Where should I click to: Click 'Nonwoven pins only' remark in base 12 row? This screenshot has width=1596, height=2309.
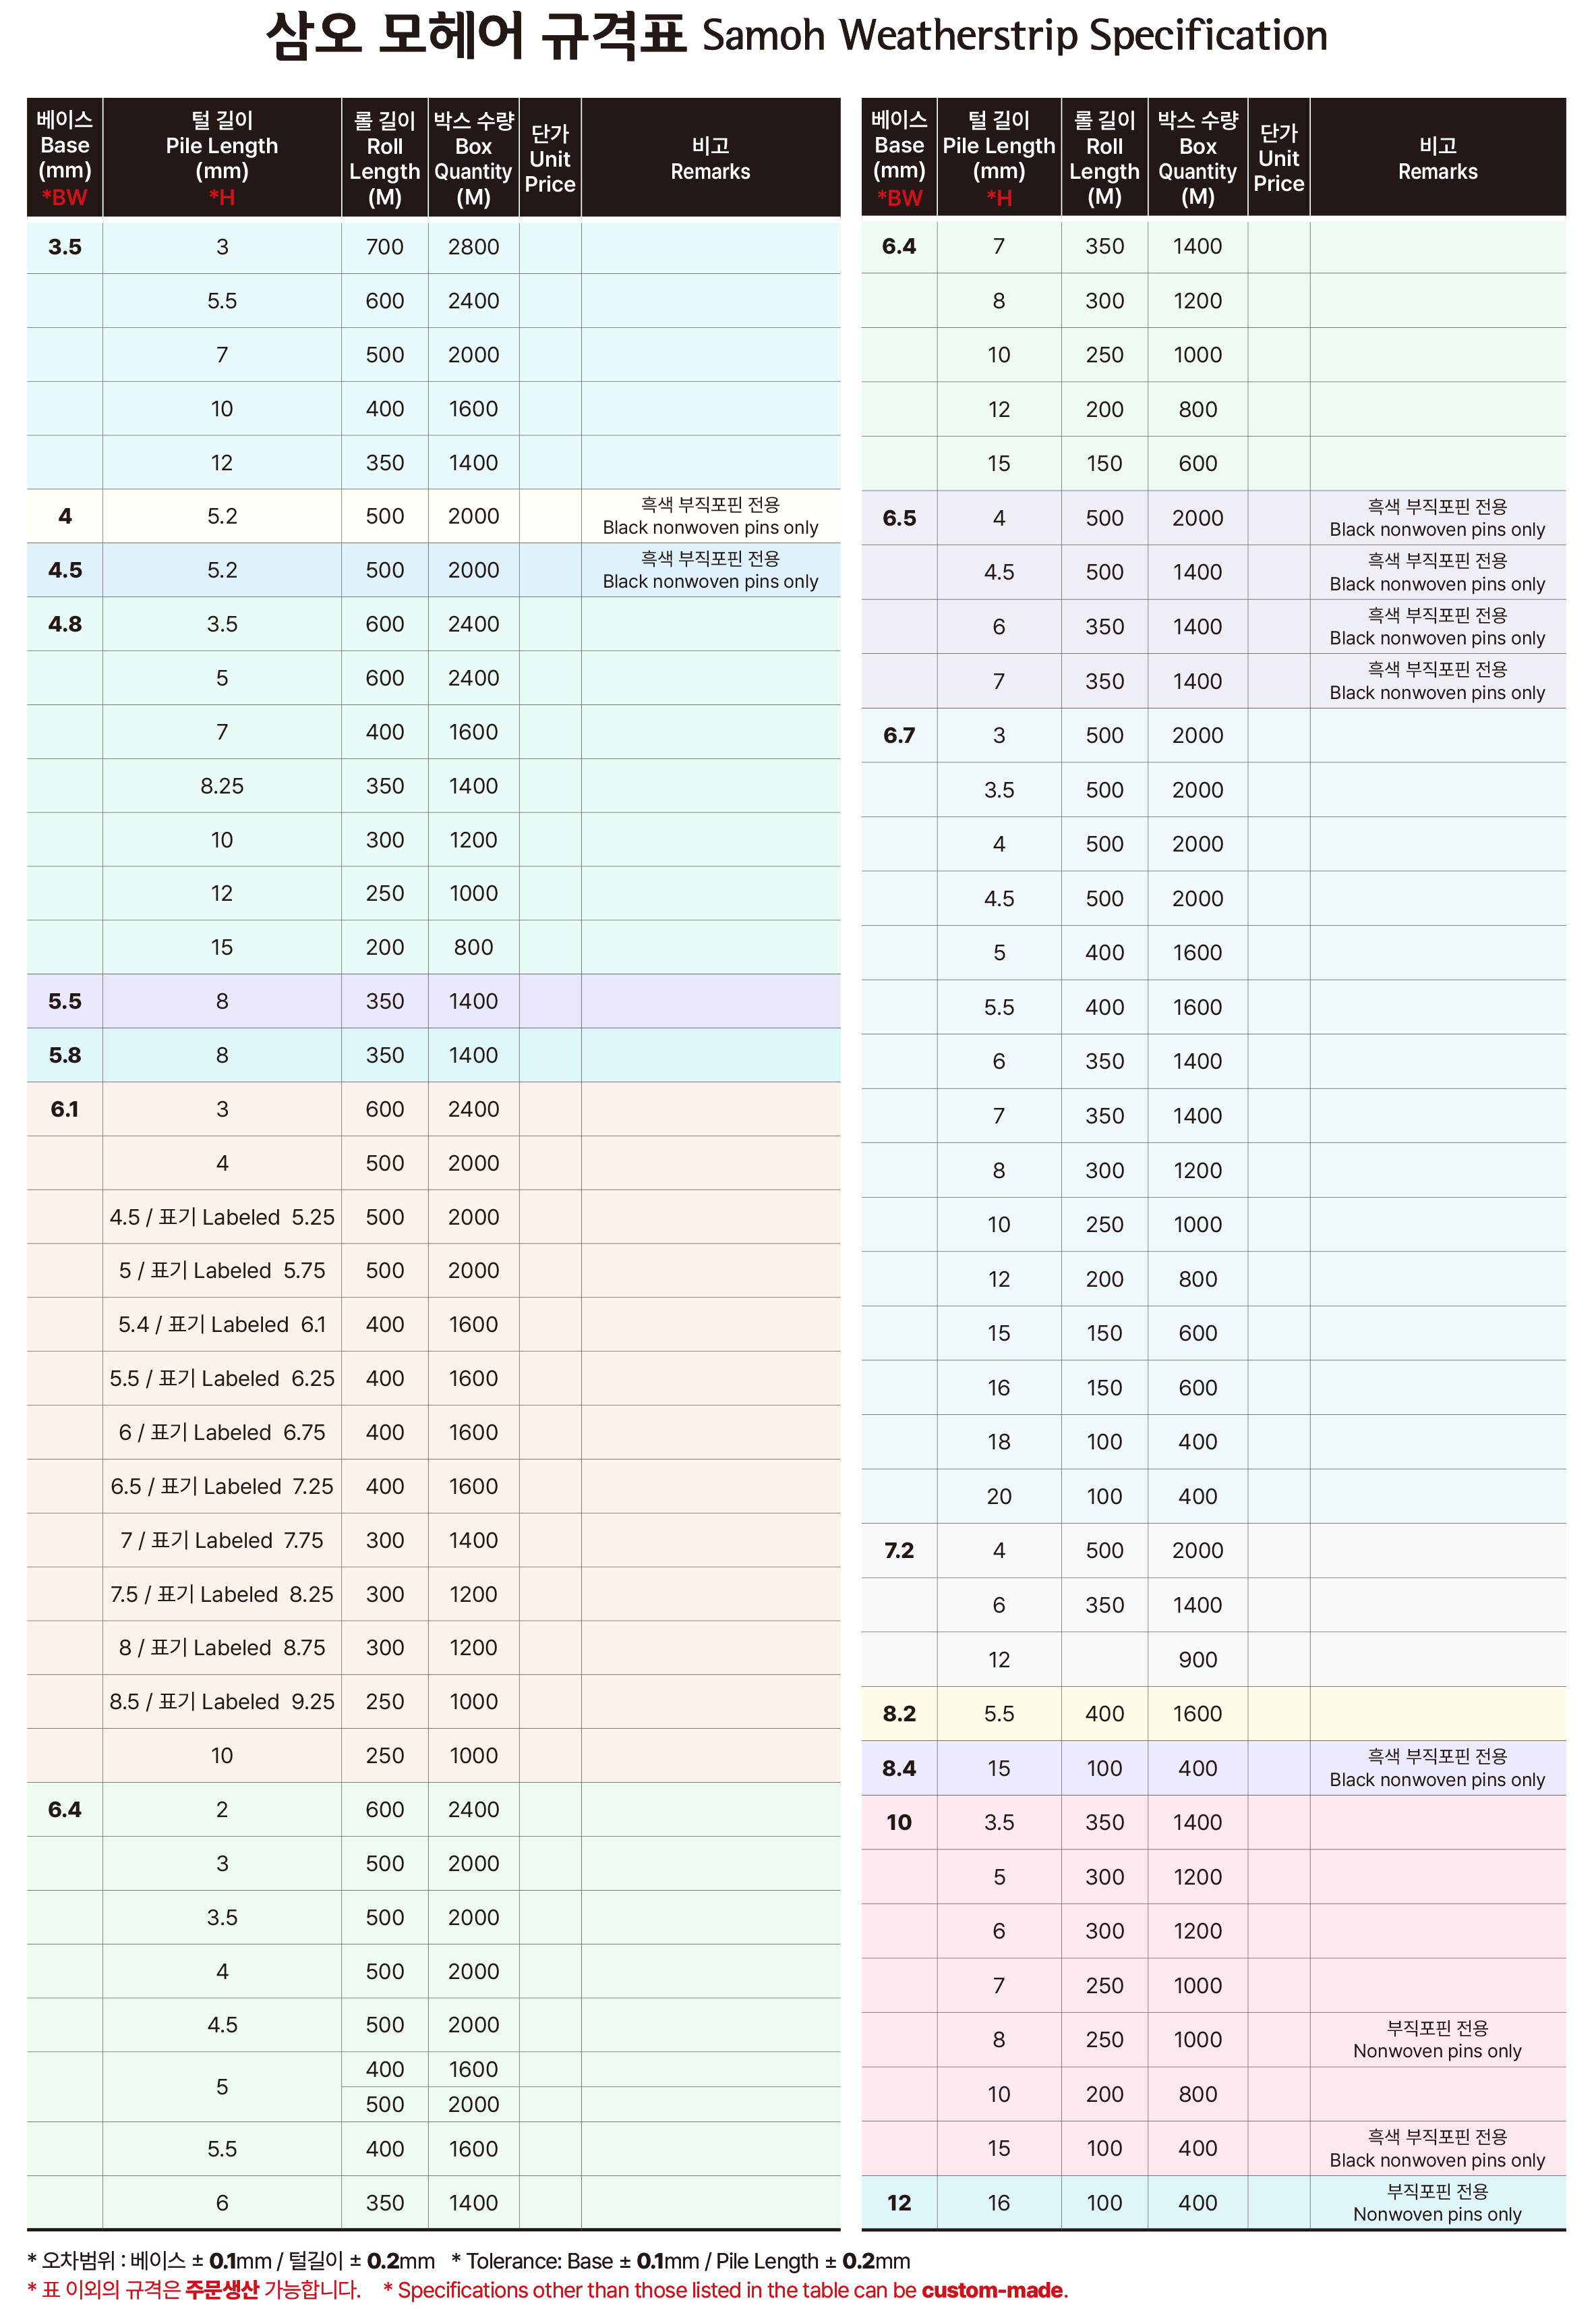[1437, 2214]
